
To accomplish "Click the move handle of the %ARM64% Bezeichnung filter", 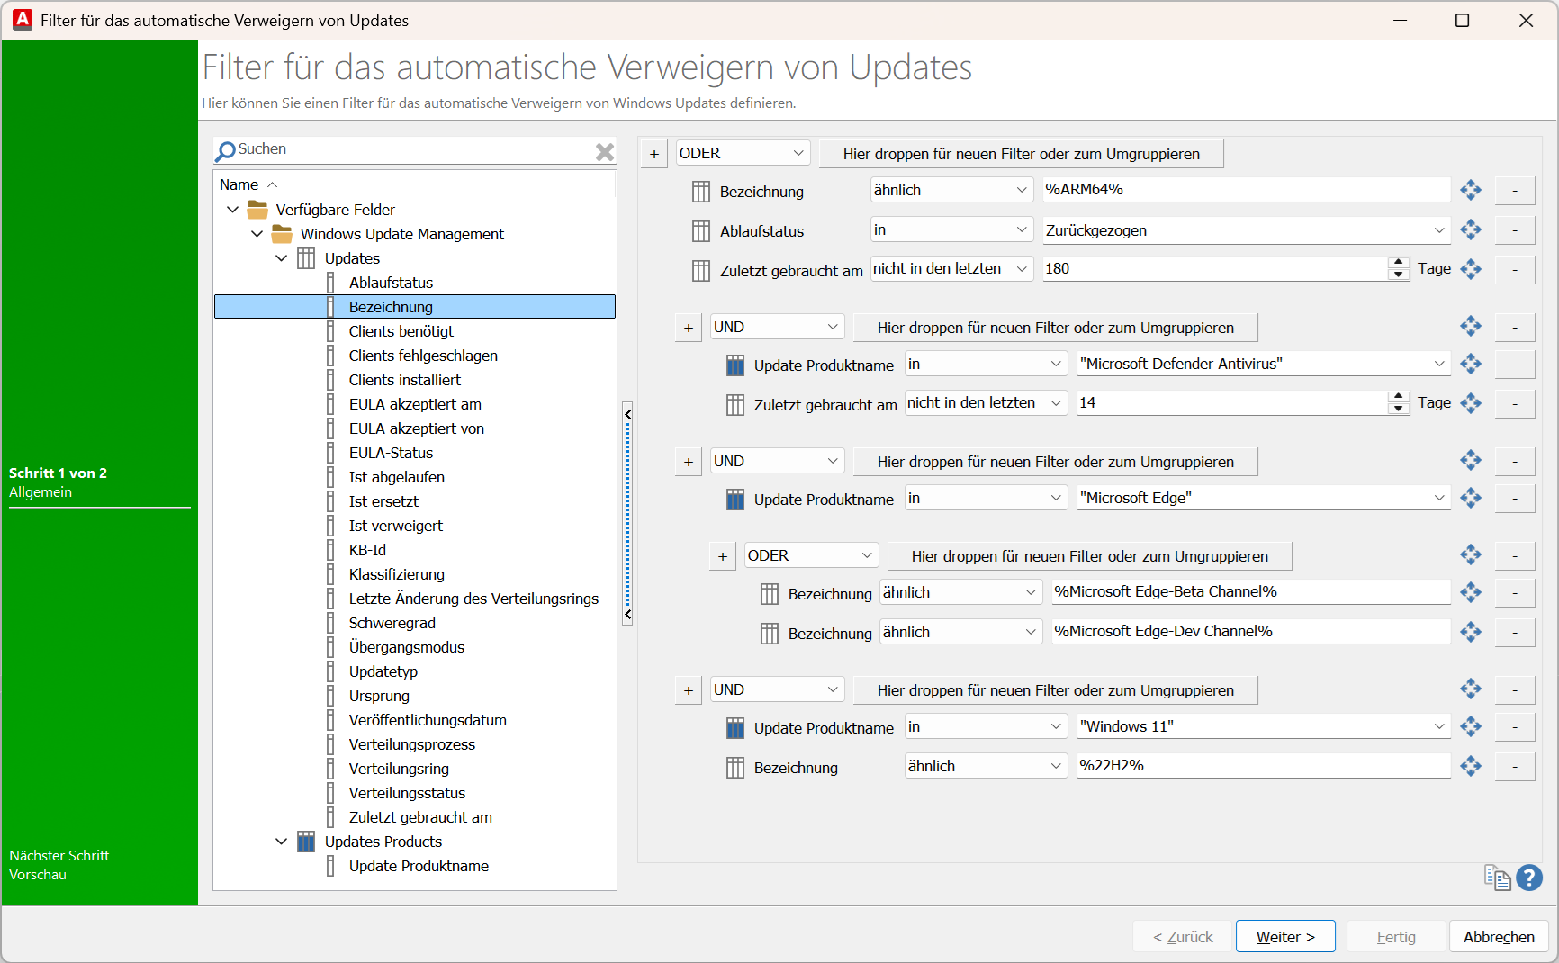I will click(1471, 190).
